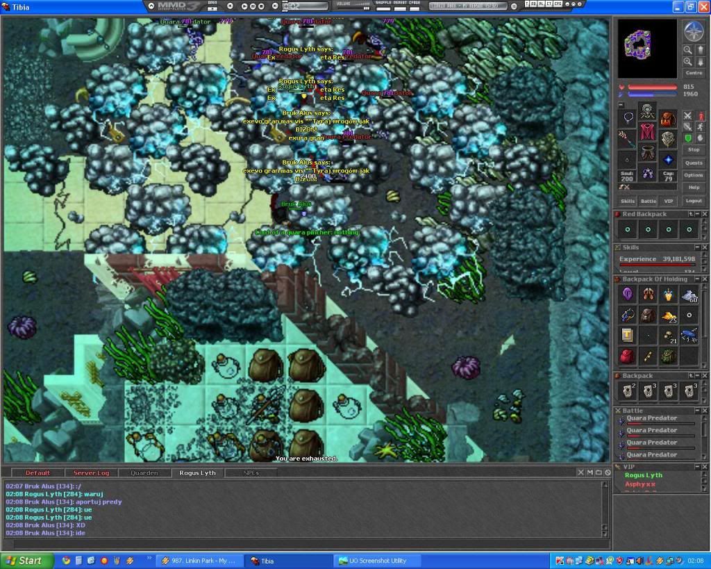Click the amulet slot in the inventory

pos(628,118)
